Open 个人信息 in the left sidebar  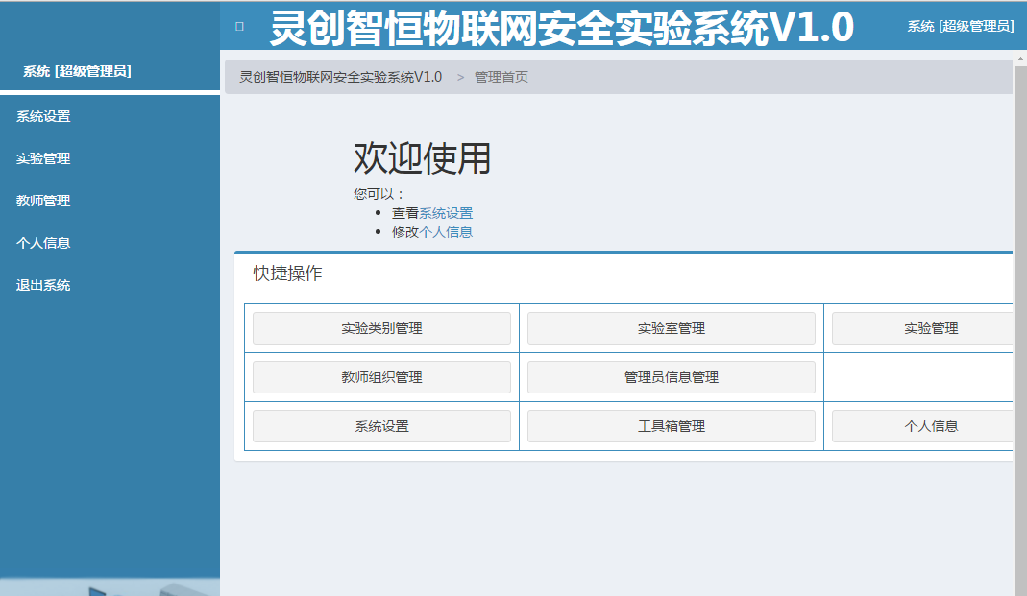[x=43, y=244]
